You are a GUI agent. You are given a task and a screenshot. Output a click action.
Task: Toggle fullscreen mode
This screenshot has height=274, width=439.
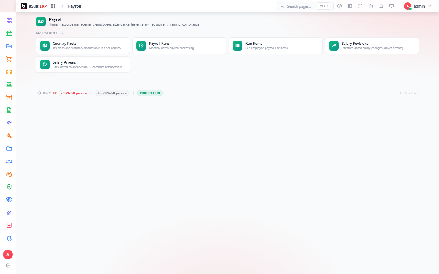[360, 6]
